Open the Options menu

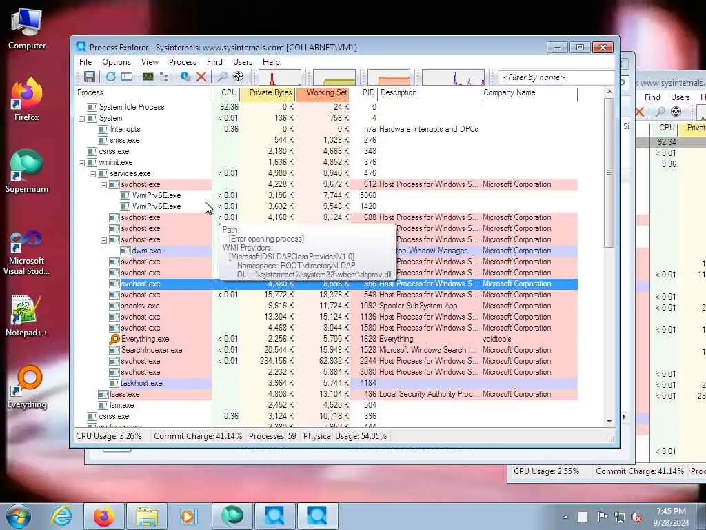[116, 62]
